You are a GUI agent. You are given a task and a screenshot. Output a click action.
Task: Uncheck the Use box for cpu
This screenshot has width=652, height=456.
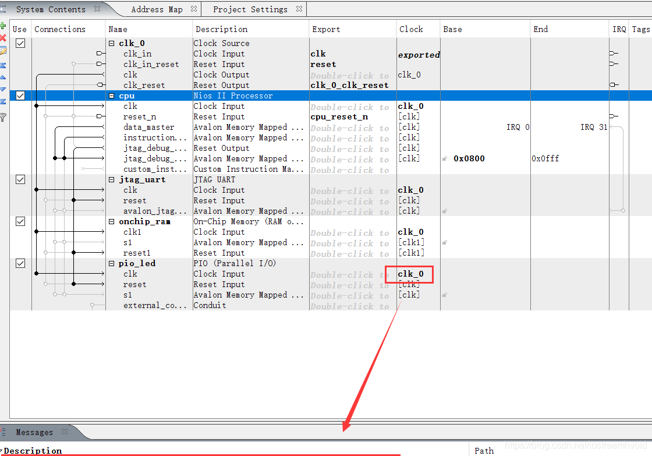(x=20, y=96)
